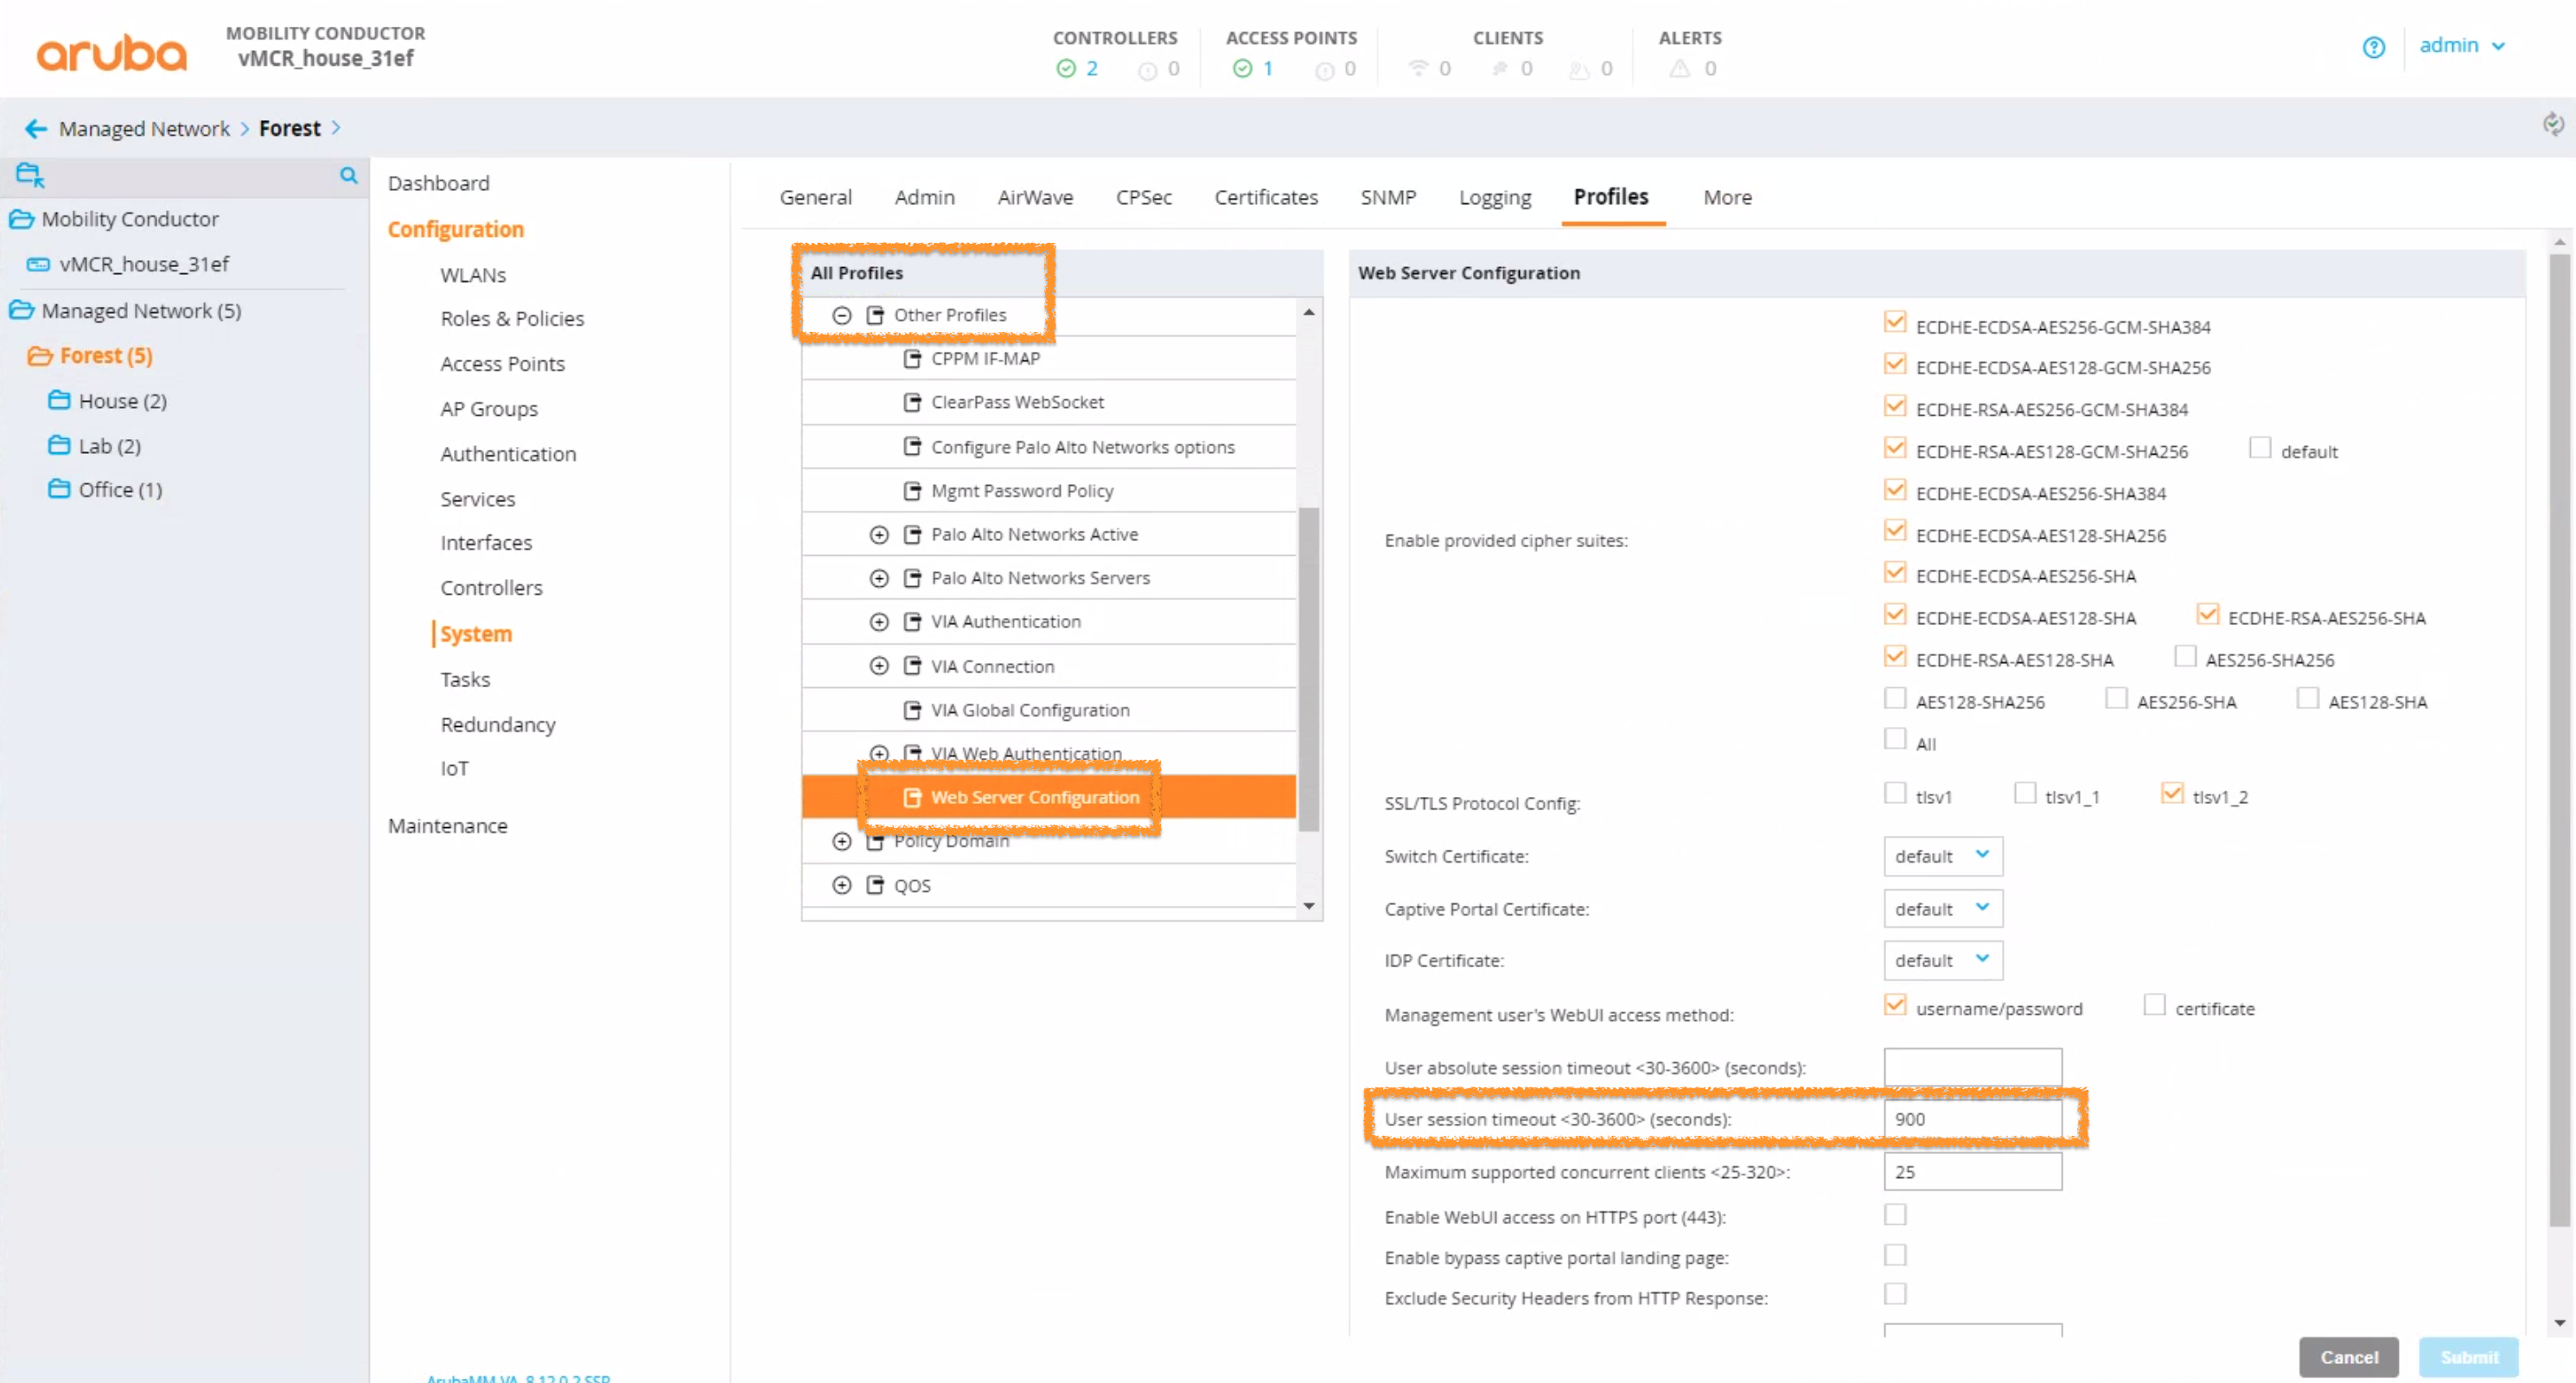The width and height of the screenshot is (2576, 1383).
Task: Open the SNMP tab
Action: 1388,197
